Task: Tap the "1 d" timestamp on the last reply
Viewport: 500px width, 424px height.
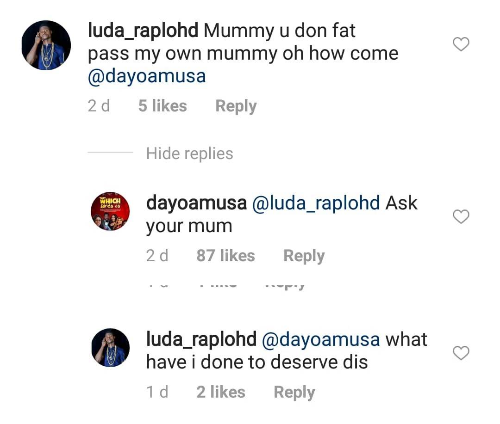Action: pos(157,392)
